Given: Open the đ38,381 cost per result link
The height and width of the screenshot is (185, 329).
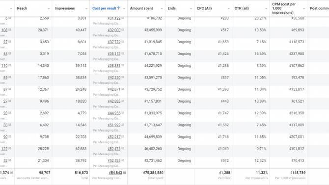Looking at the screenshot, I should tap(114, 66).
